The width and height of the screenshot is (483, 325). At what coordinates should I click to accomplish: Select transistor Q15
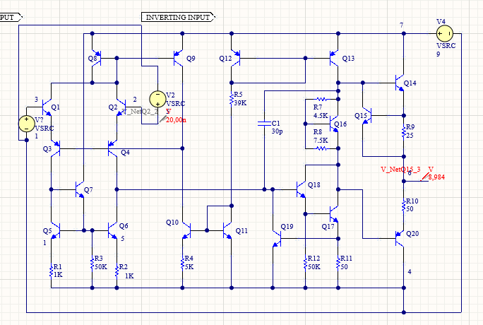point(367,116)
